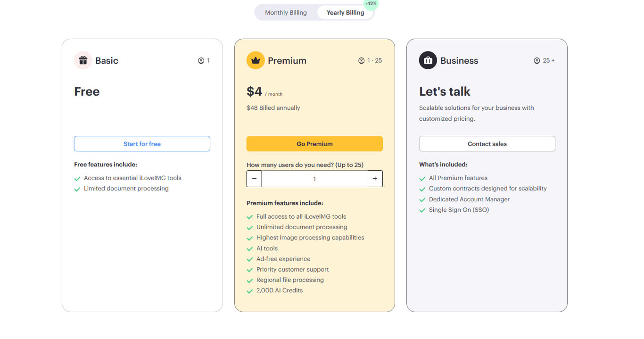Viewport: 644px width, 339px height.
Task: Click 'Premium features include:' heading
Action: 285,203
